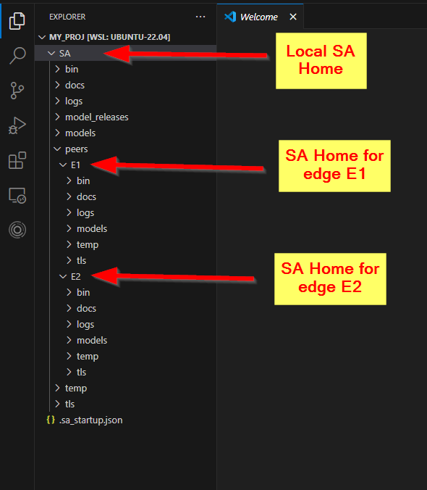Image resolution: width=427 pixels, height=490 pixels.
Task: Open the Search view icon
Action: [x=17, y=55]
